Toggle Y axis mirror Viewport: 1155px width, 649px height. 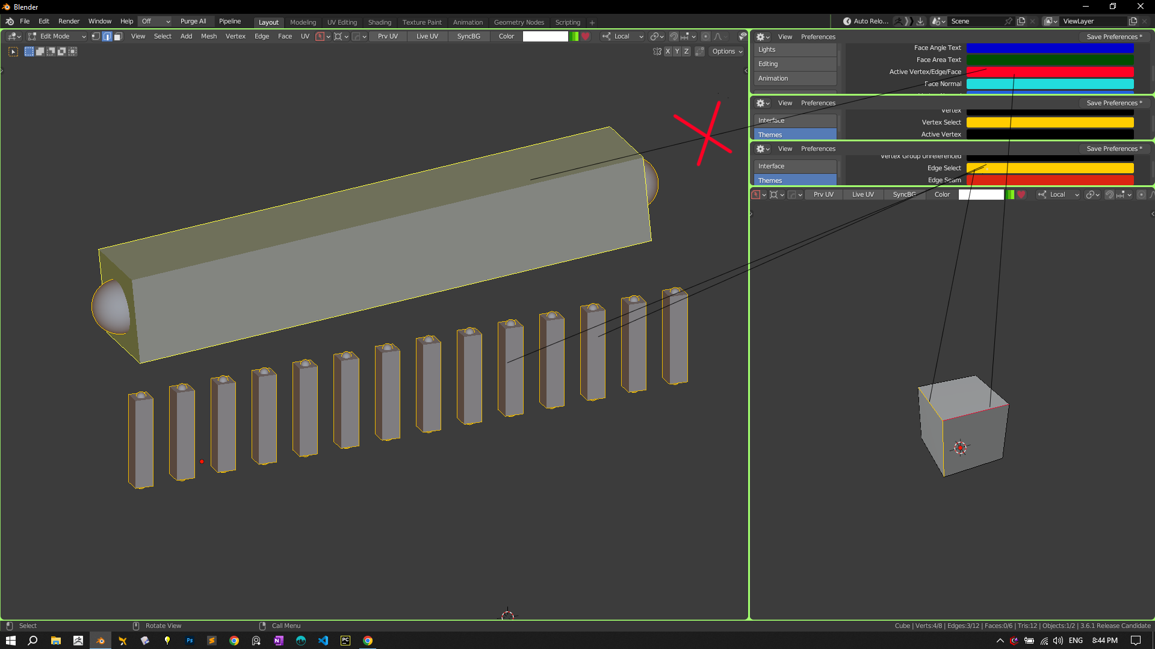click(x=677, y=52)
